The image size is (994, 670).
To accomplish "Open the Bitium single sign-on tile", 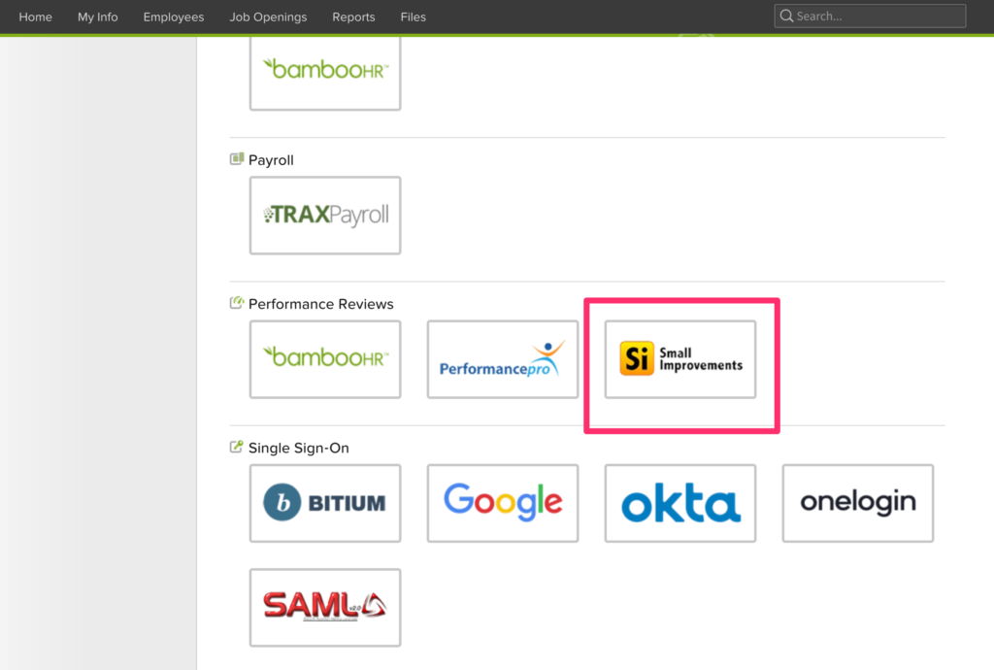I will tap(325, 503).
